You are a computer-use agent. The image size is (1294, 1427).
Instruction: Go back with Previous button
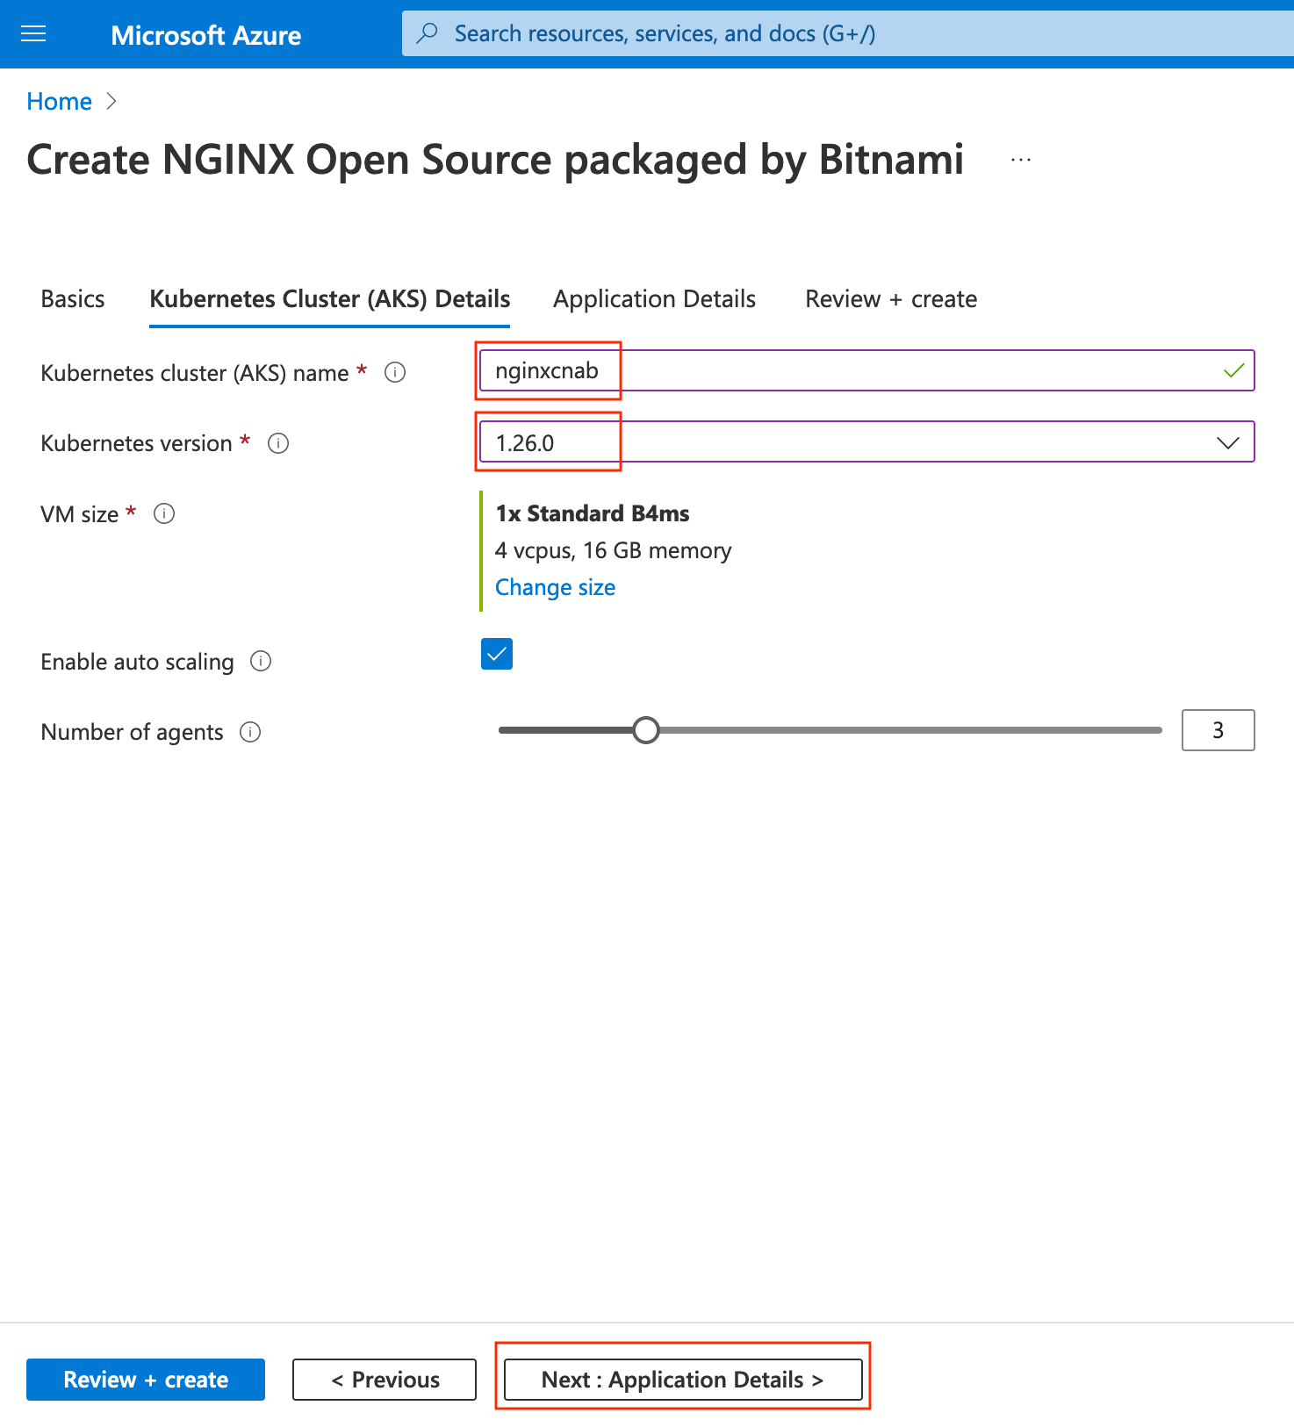click(x=385, y=1380)
